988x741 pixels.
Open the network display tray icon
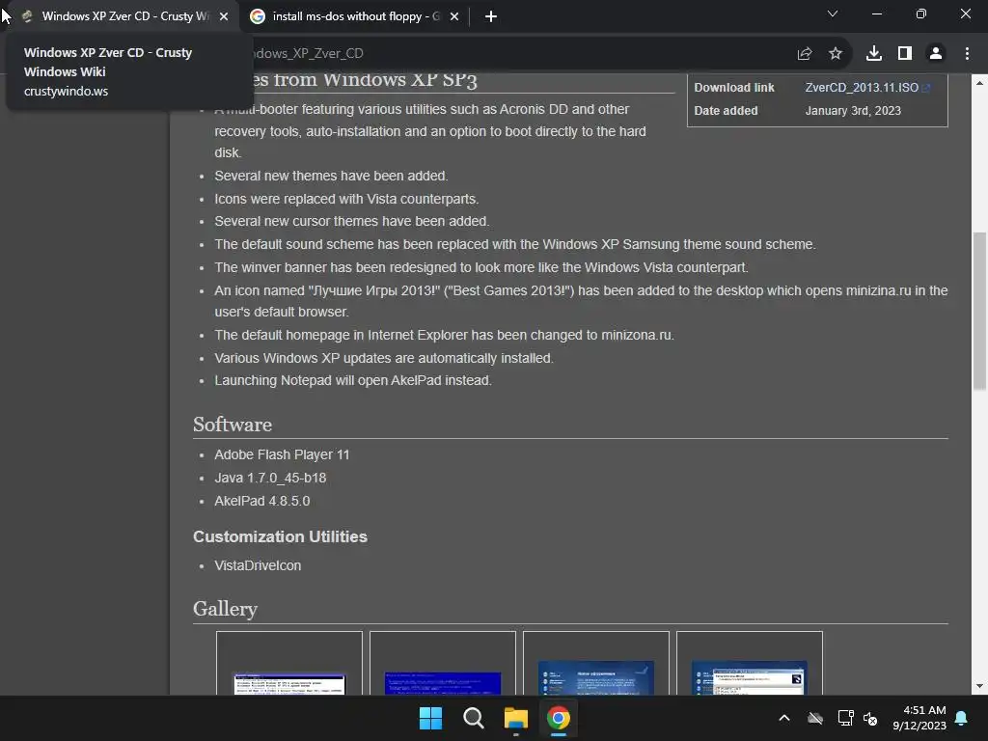(x=845, y=718)
